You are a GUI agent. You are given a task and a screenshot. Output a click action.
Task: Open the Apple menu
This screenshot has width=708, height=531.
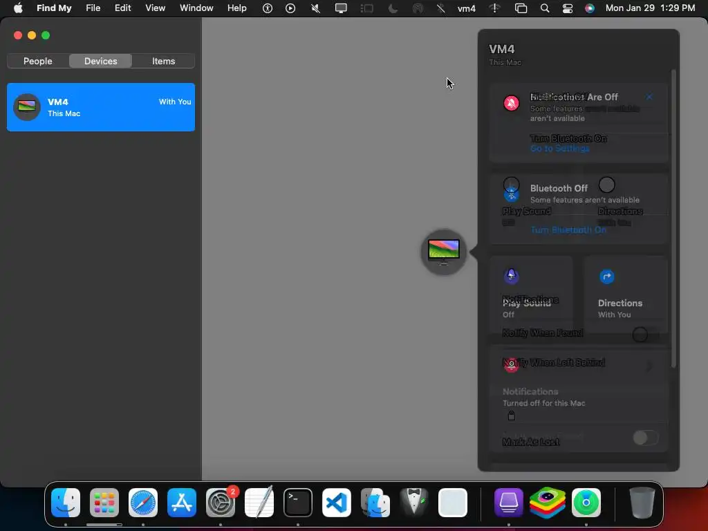click(18, 8)
